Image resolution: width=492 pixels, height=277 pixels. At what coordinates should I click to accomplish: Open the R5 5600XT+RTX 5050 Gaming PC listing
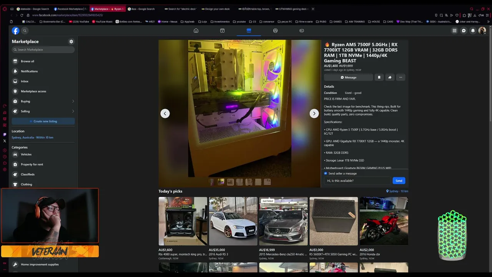pyautogui.click(x=334, y=221)
